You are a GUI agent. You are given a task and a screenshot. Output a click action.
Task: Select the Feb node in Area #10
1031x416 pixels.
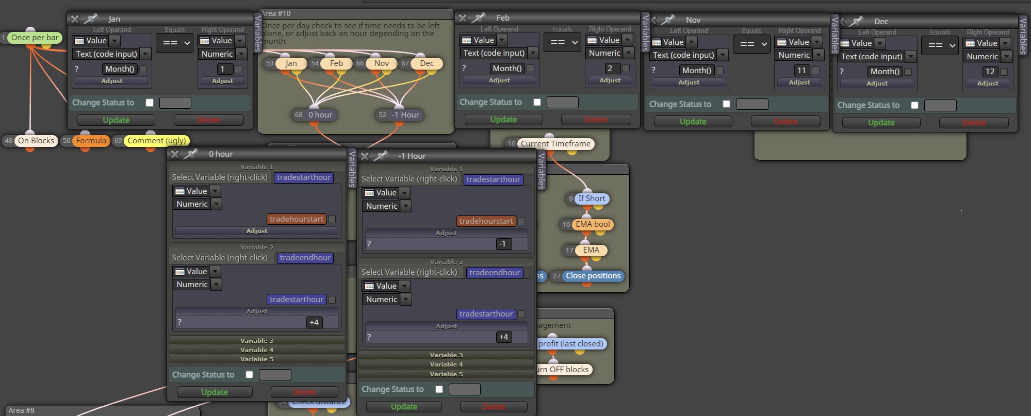click(x=336, y=63)
